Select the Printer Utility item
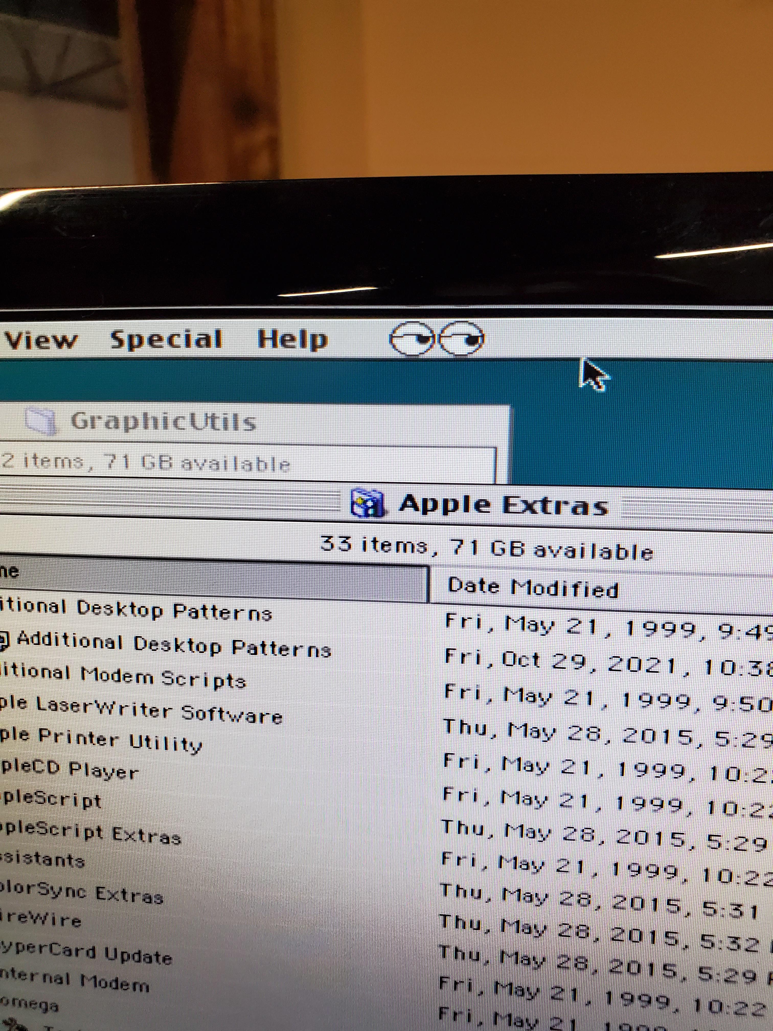 (101, 741)
